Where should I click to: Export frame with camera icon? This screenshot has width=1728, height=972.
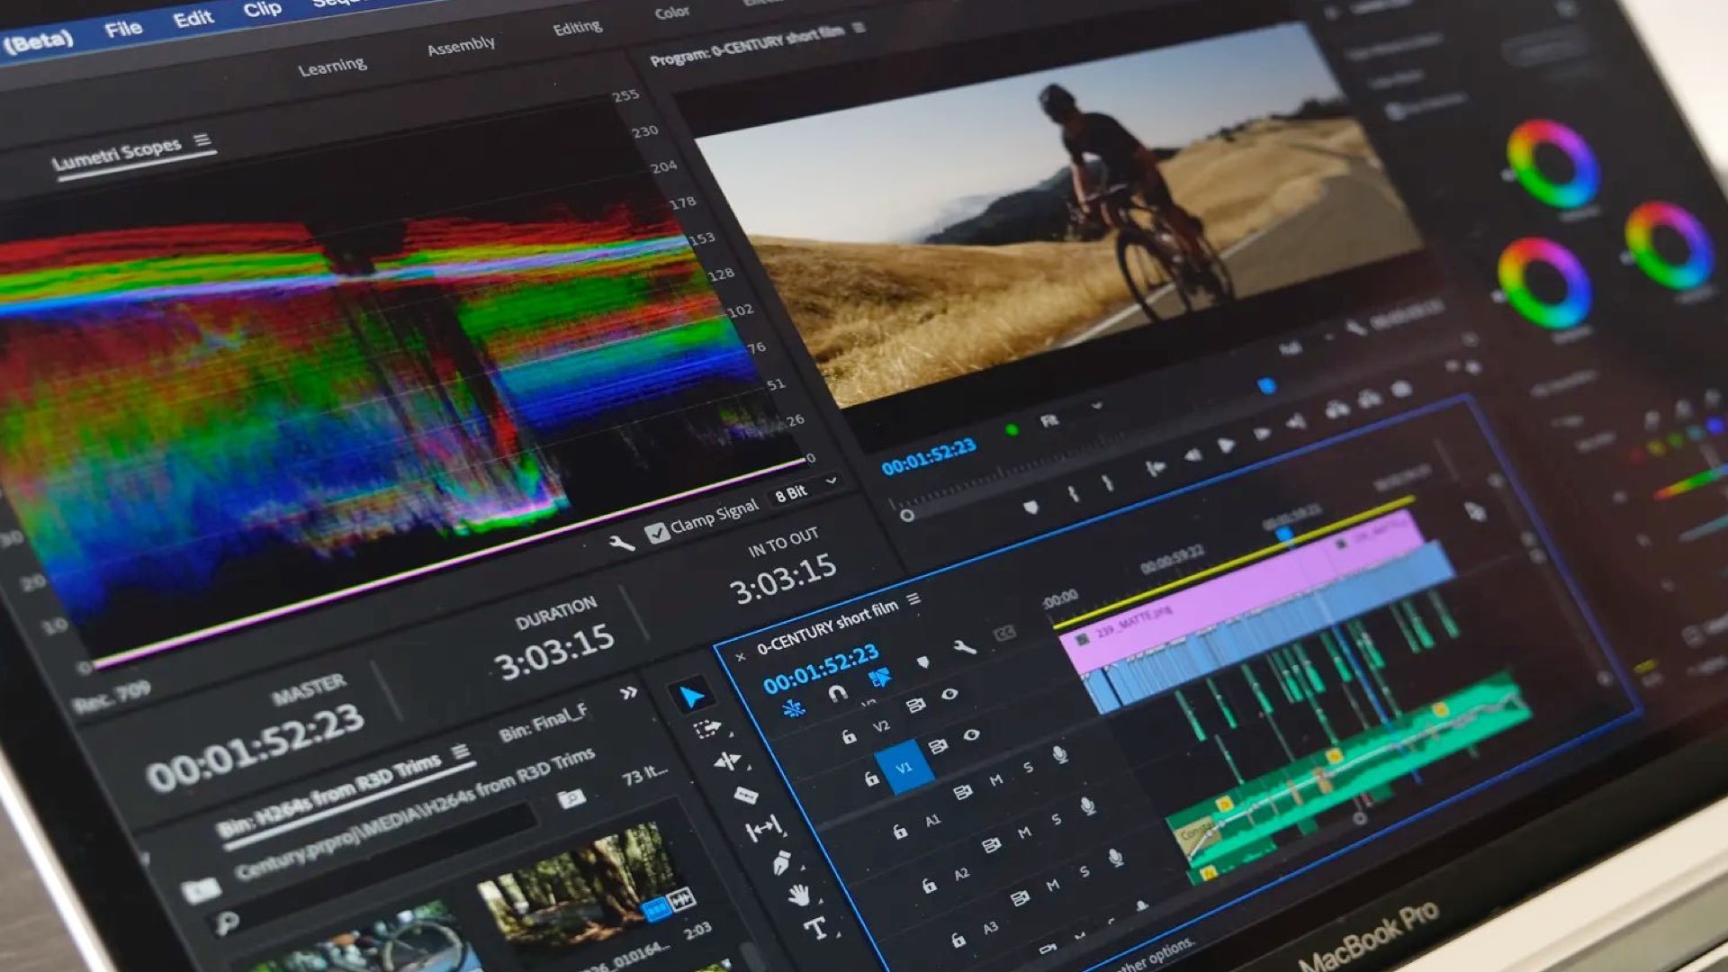(x=1402, y=389)
